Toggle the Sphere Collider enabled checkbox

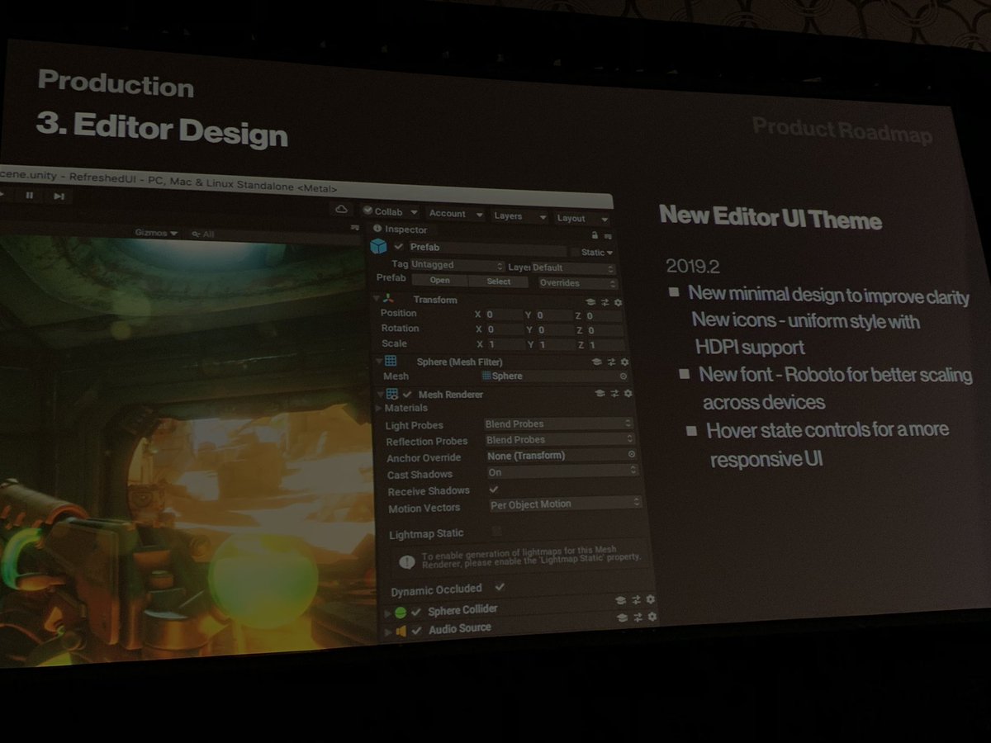pos(416,613)
